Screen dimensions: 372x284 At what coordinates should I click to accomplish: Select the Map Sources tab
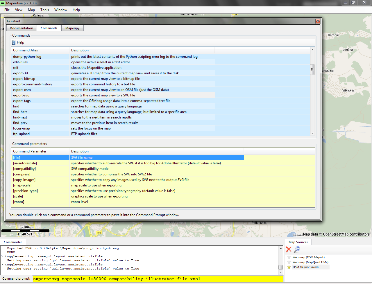pos(298,242)
